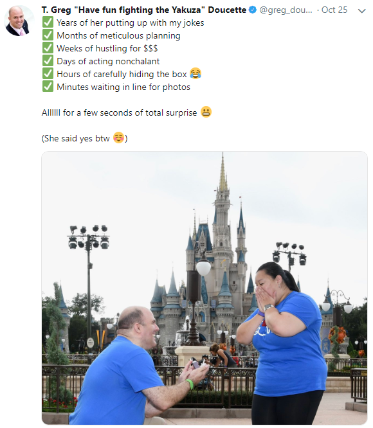Click the checkmark beside 'Minutes waiting in line'
This screenshot has width=373, height=428.
48,86
